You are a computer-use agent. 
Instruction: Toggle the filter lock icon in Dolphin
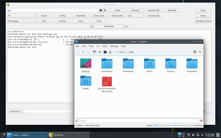coord(77,121)
